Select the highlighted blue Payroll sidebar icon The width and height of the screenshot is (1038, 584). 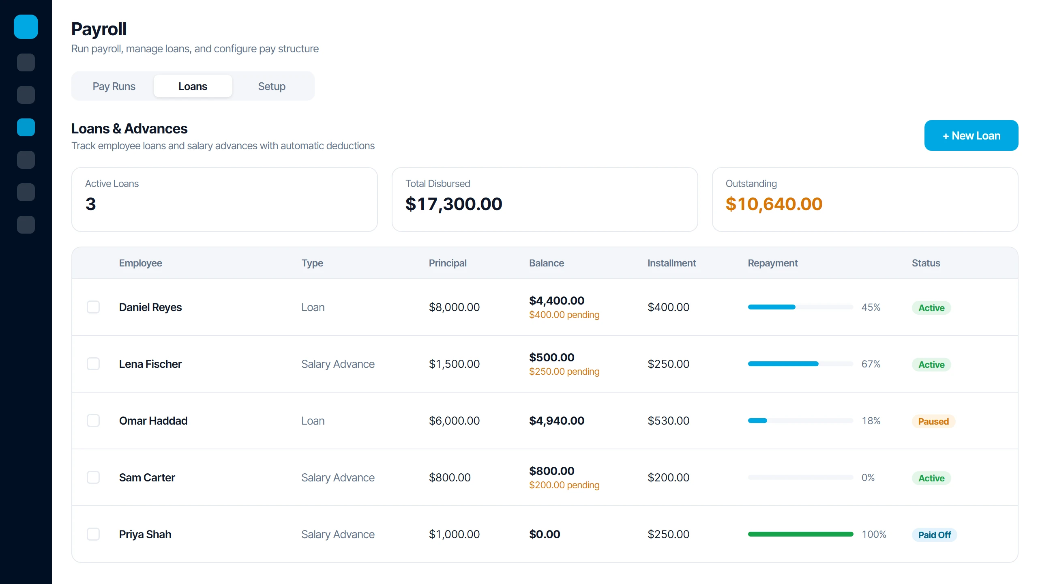26,127
